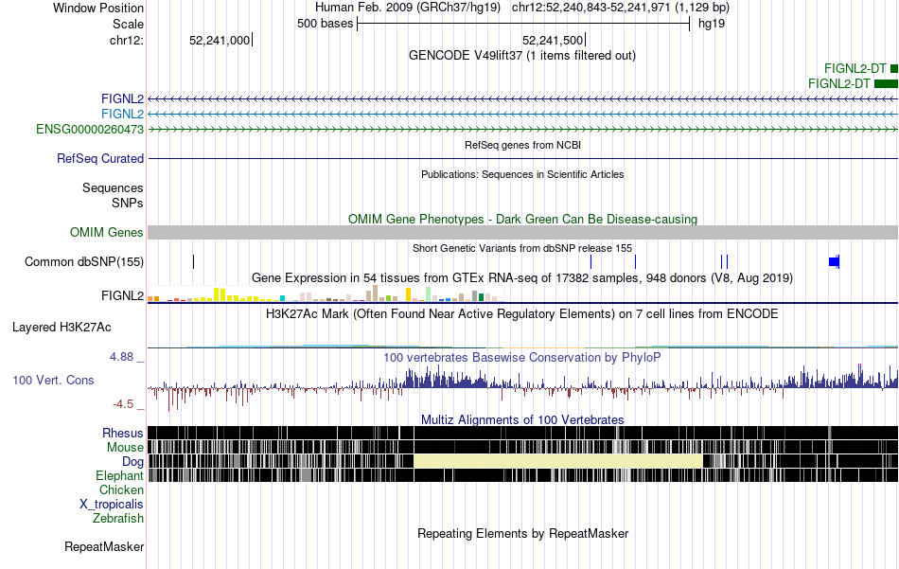Click the RefSeq Curated track label
Image resolution: width=899 pixels, height=569 pixels.
click(x=99, y=158)
